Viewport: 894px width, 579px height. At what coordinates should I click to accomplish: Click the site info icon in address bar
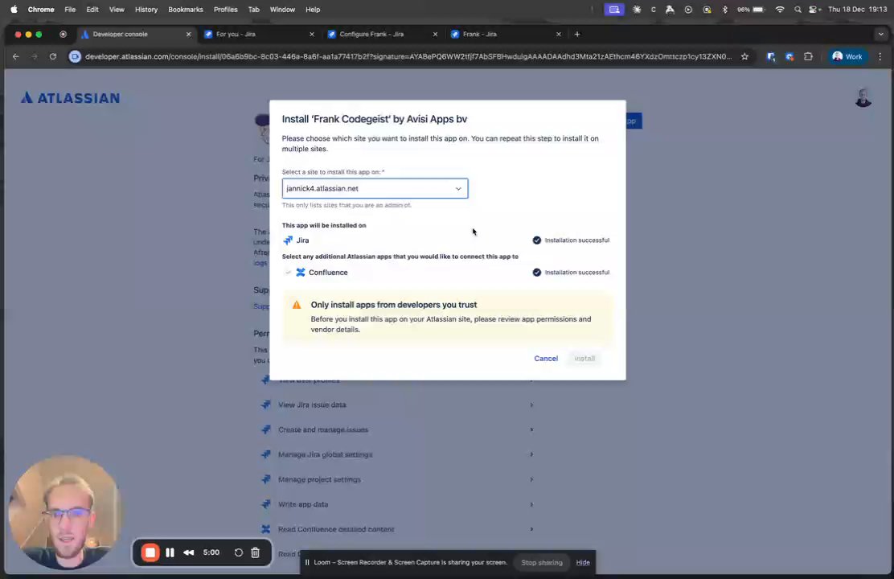[x=76, y=56]
